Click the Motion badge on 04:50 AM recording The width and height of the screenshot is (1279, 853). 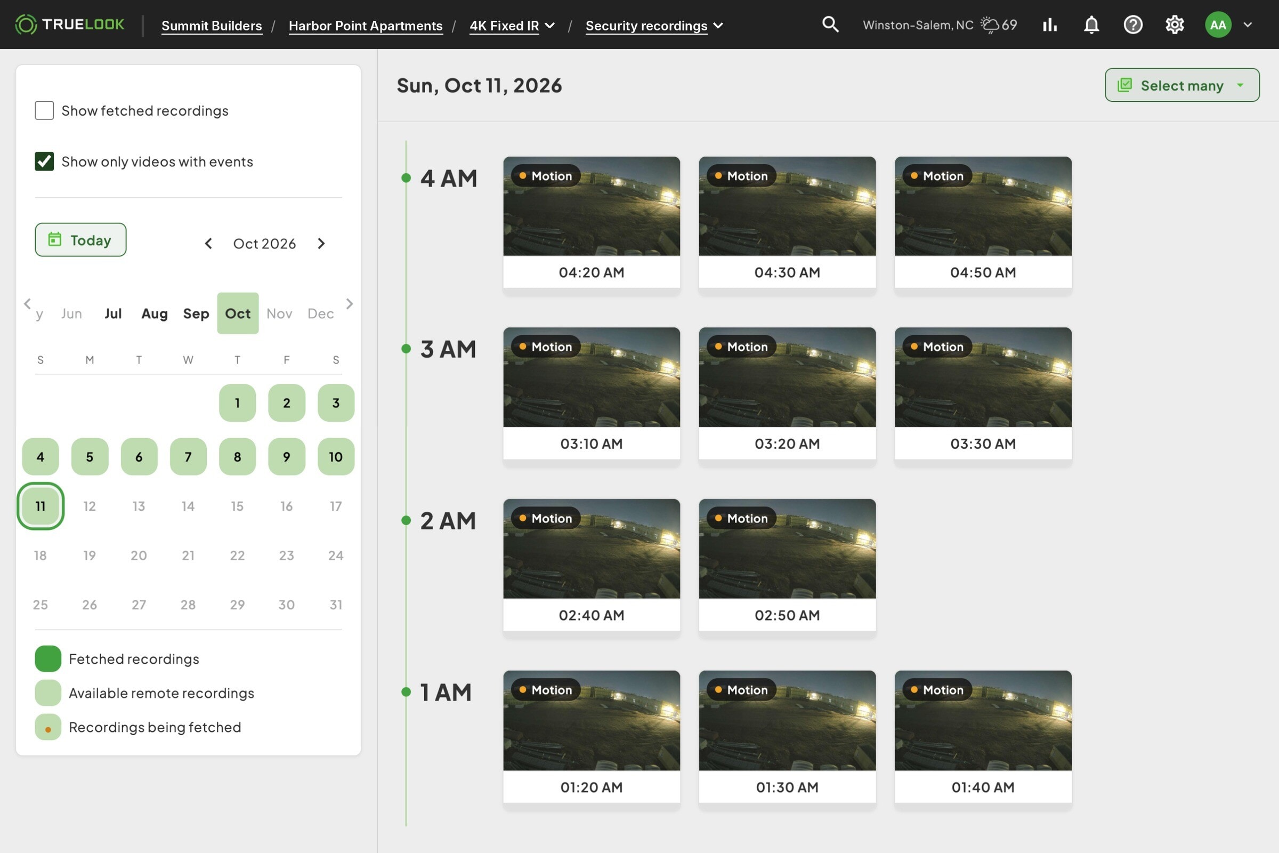click(x=937, y=176)
